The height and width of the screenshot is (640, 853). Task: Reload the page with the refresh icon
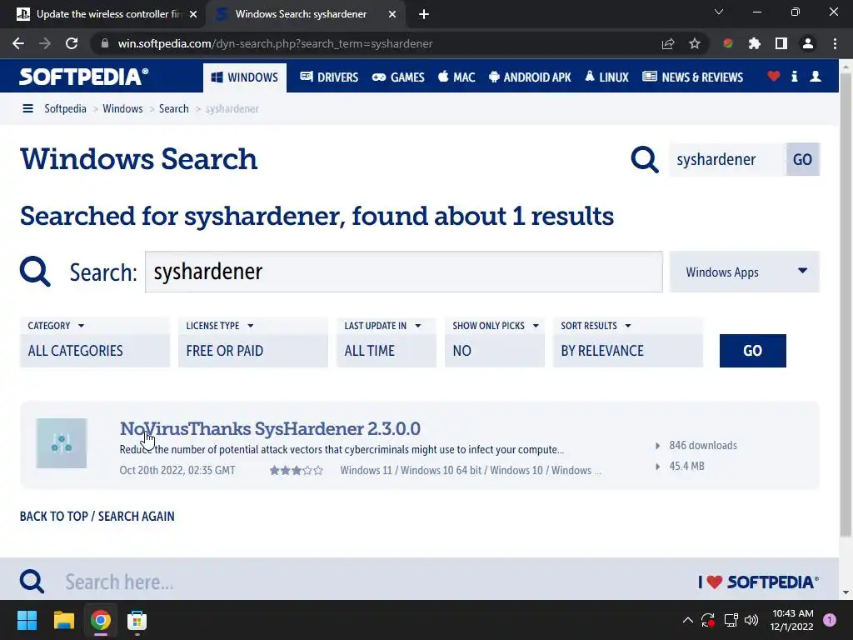point(72,43)
